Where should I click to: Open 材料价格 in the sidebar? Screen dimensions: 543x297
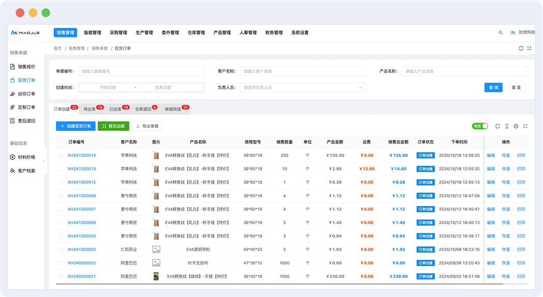click(x=23, y=157)
